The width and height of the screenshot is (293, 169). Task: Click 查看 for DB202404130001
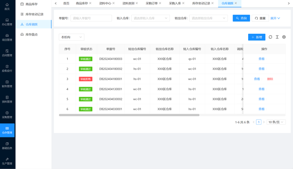[x=261, y=89]
